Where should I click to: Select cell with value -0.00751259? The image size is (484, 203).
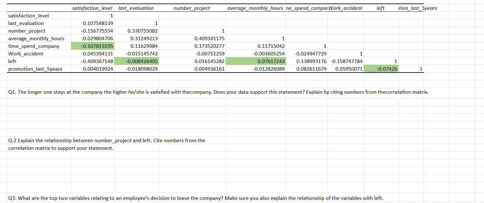click(192, 54)
